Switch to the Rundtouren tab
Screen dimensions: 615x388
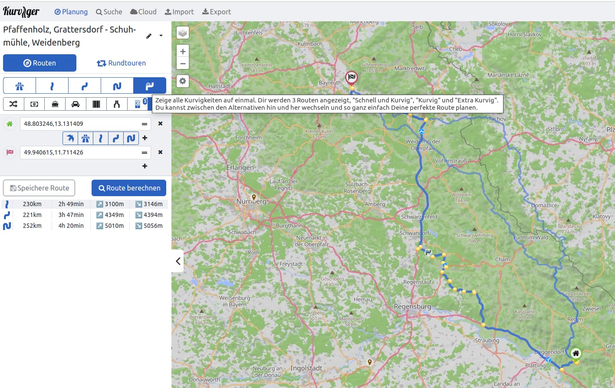tap(121, 63)
